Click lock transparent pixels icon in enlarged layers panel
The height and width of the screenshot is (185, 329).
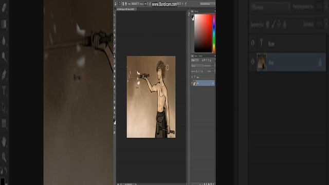tap(267, 25)
